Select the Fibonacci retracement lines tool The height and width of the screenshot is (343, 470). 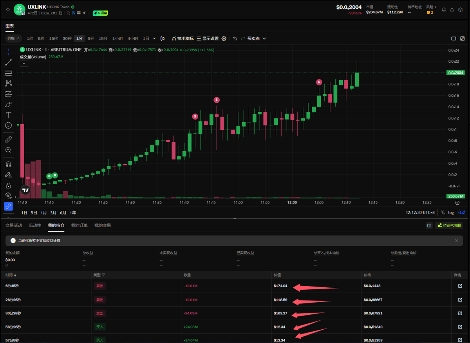pos(8,73)
